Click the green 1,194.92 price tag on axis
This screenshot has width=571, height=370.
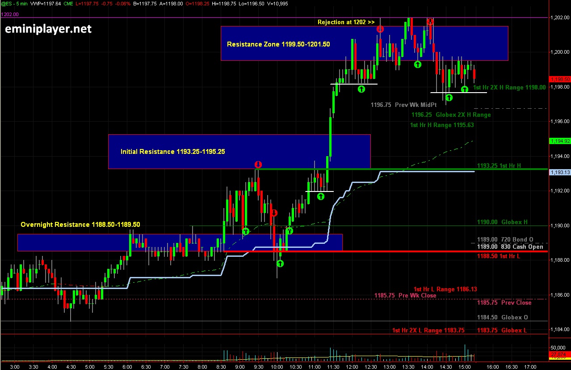click(559, 141)
